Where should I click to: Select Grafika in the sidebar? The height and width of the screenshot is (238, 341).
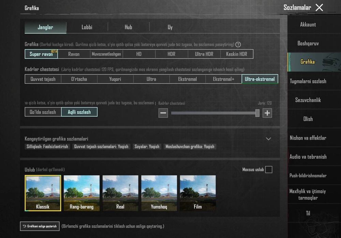(x=314, y=62)
